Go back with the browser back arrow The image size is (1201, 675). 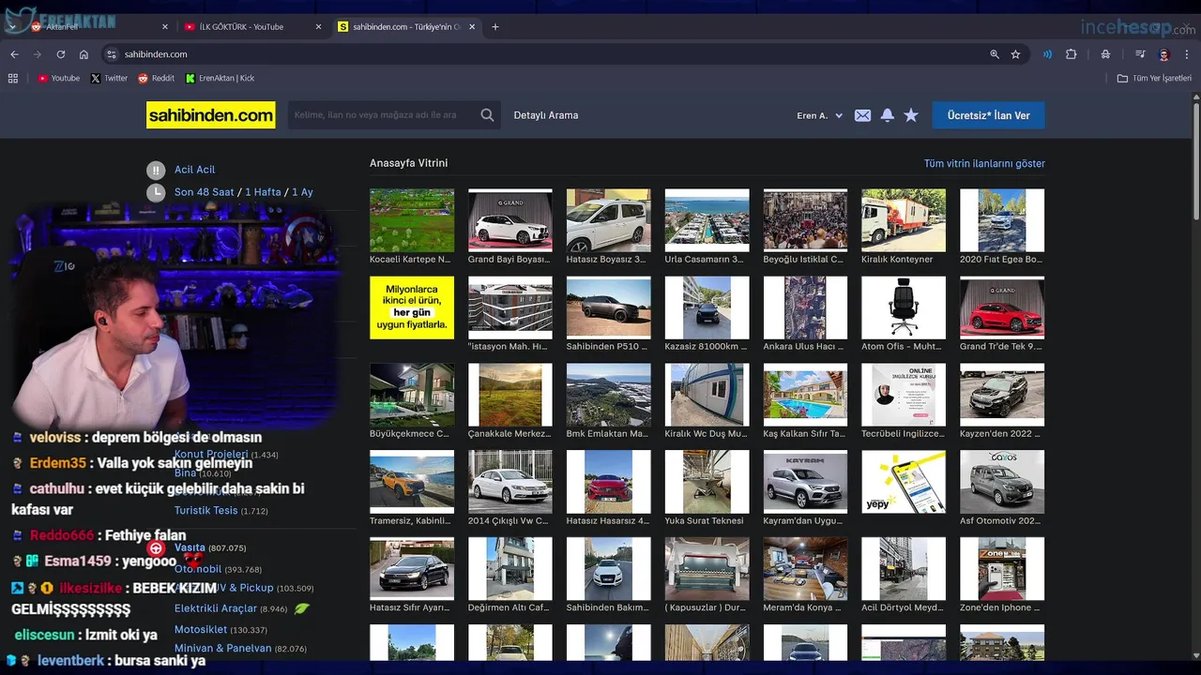coord(14,54)
